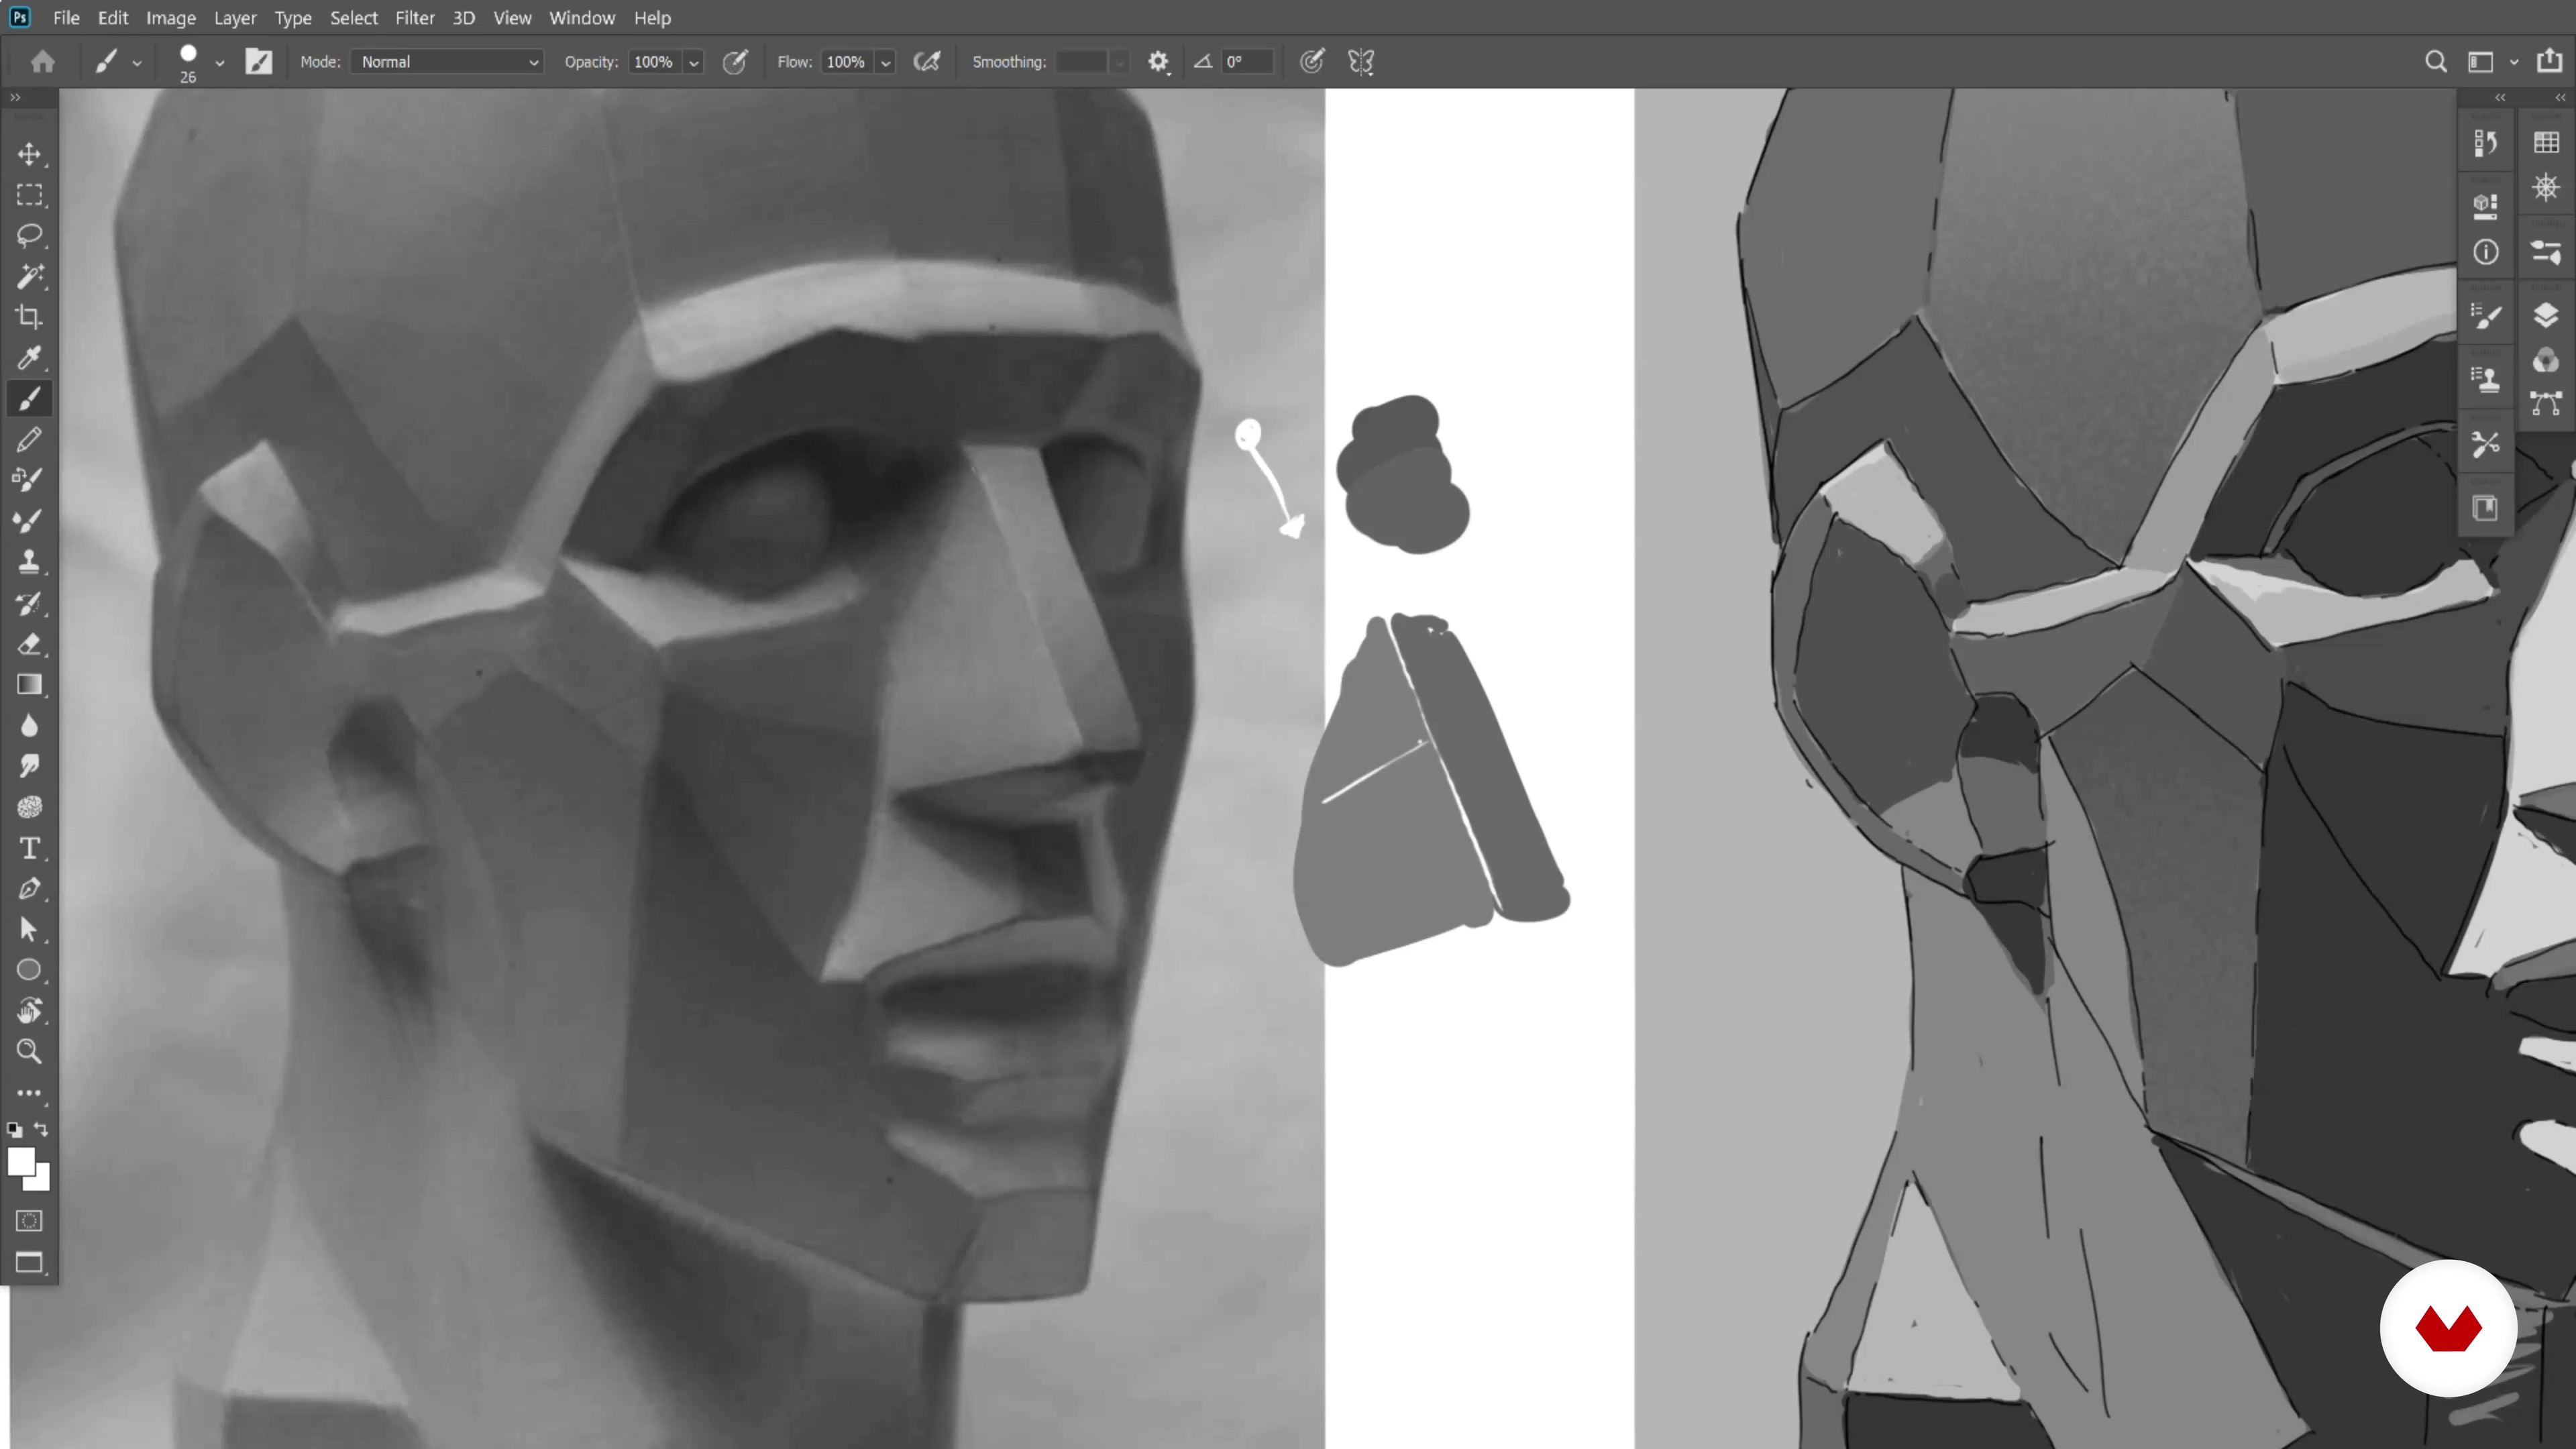Expand the Opacity slider dropdown arrow
The width and height of the screenshot is (2576, 1449).
[x=694, y=63]
